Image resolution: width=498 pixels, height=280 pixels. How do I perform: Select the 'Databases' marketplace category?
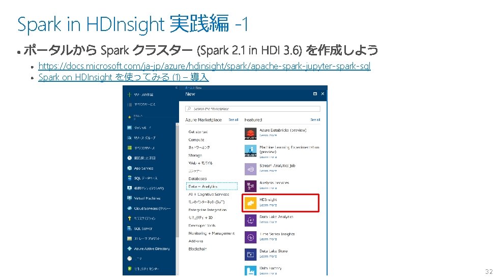click(x=197, y=179)
